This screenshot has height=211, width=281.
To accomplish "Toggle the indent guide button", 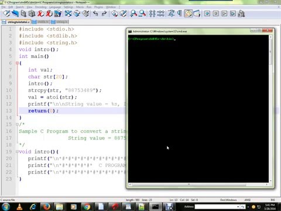I will tap(189, 13).
